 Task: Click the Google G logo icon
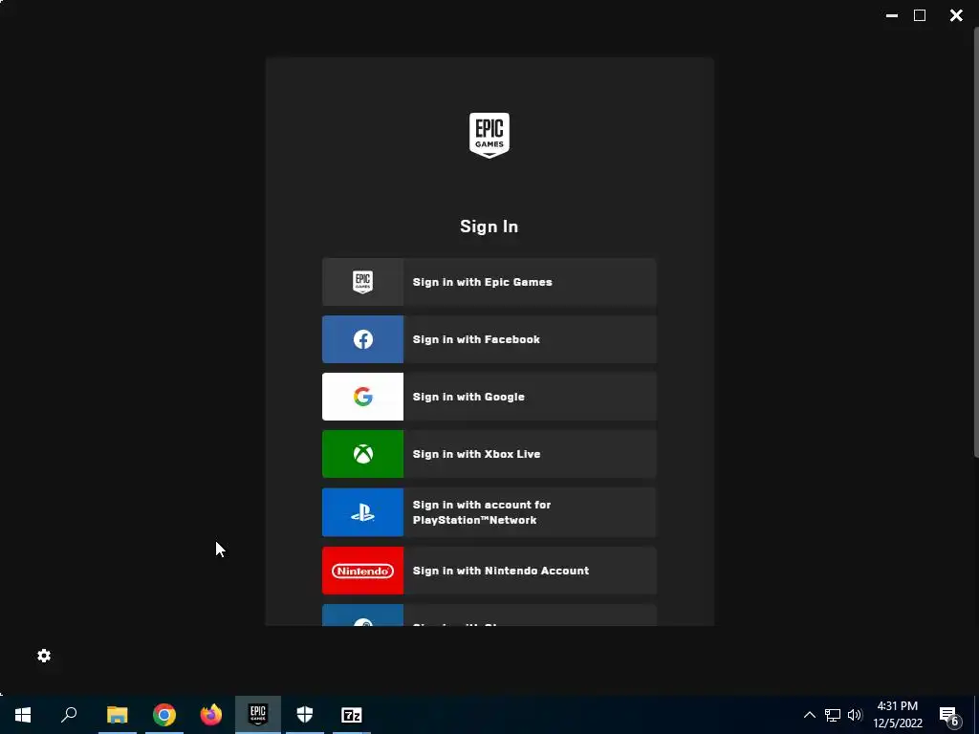(362, 397)
